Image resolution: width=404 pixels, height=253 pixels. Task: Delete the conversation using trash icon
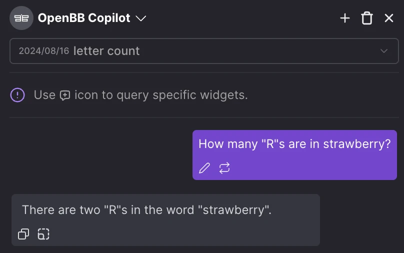point(367,18)
